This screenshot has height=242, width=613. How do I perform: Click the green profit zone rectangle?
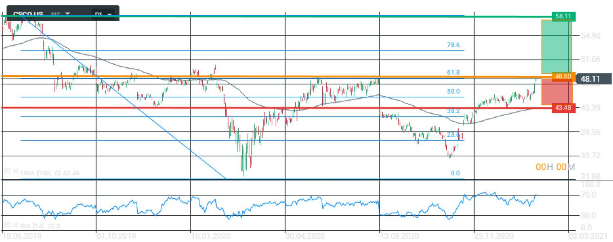click(x=556, y=47)
